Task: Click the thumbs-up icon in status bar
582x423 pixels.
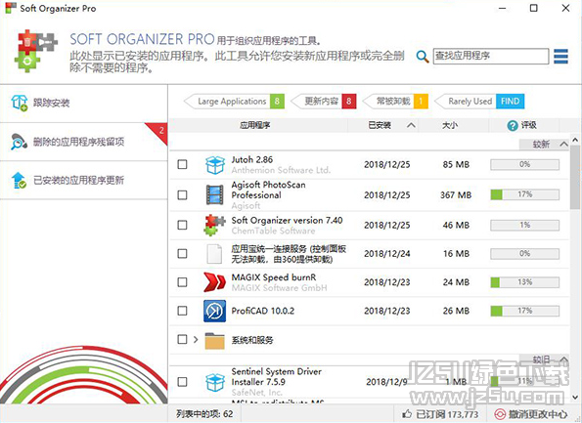Action: tap(407, 414)
